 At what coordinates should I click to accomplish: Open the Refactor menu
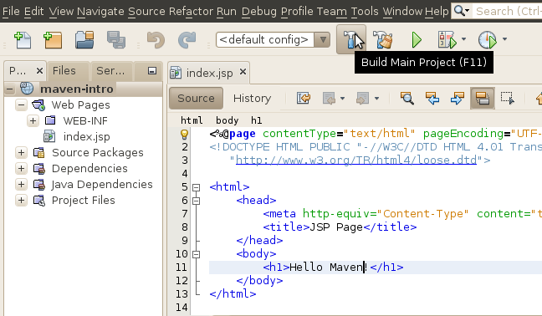click(191, 12)
